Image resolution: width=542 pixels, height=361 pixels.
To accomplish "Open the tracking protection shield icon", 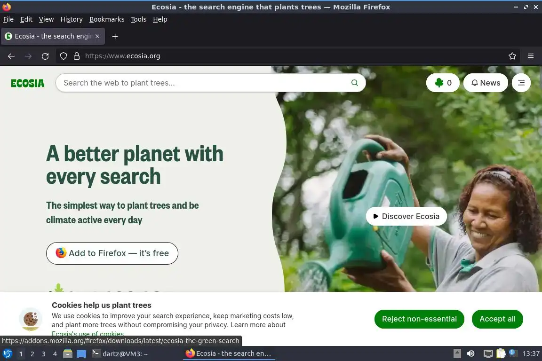I will pos(63,56).
